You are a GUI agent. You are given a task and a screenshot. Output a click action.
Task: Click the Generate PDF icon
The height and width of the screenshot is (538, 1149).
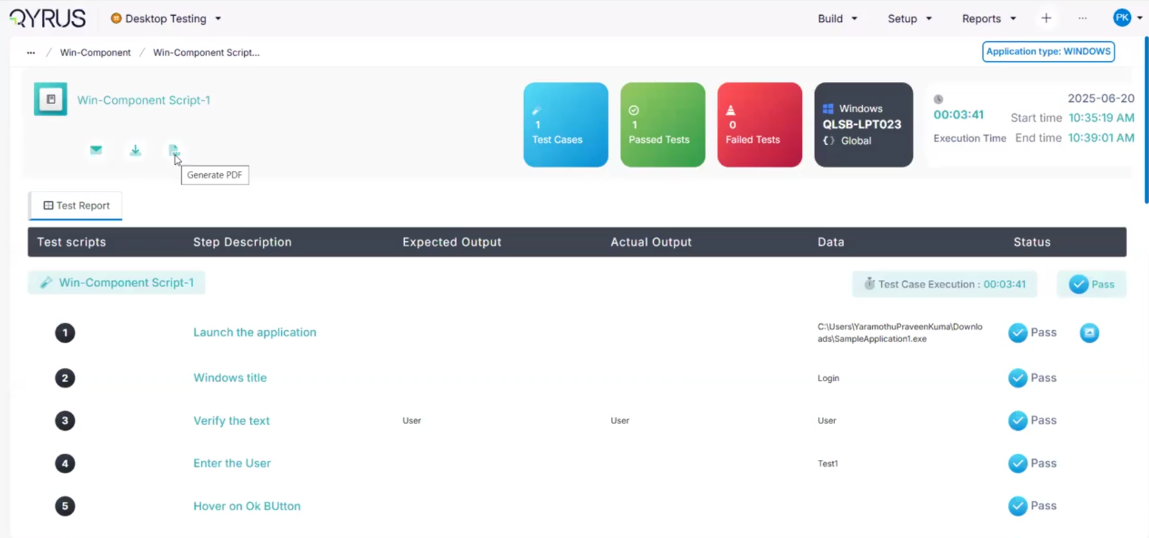pos(173,150)
